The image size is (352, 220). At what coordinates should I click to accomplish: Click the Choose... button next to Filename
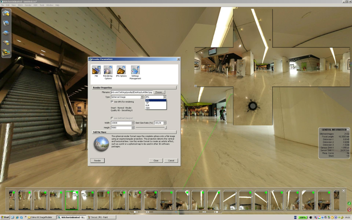coord(159,92)
